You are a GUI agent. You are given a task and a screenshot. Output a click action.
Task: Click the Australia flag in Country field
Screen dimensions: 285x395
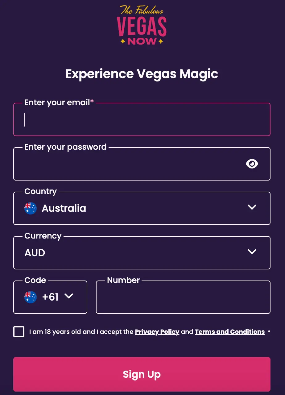click(x=31, y=208)
